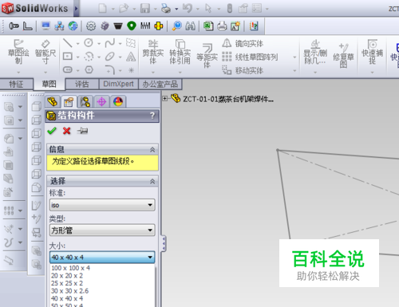This screenshot has width=399, height=307.
Task: Switch to ConfigurationManager tab
Action: 85,102
